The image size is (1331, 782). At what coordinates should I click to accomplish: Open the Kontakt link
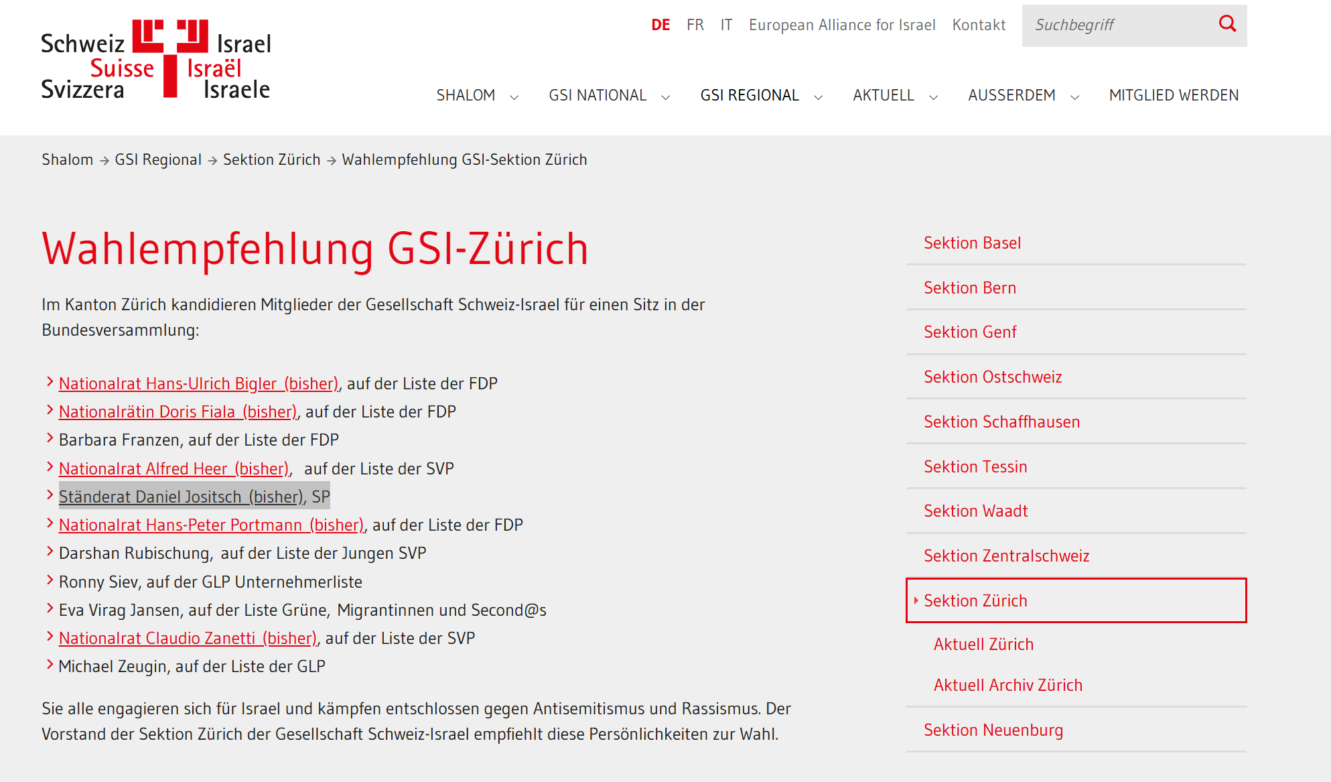tap(979, 25)
